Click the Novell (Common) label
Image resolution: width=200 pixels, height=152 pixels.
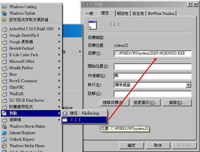tap(23, 81)
